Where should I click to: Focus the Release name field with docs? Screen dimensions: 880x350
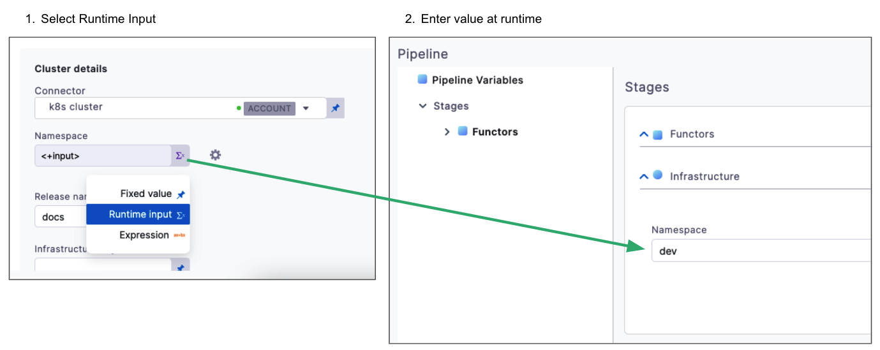(x=61, y=217)
